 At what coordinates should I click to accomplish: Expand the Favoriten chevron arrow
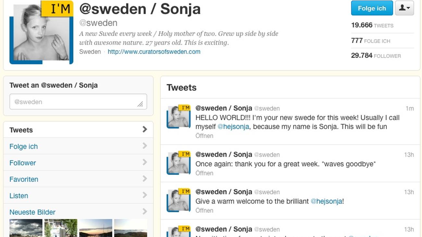click(145, 179)
